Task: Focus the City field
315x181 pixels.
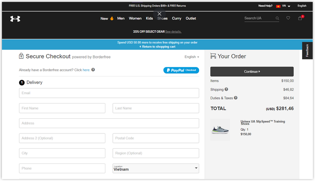Action: (62, 153)
